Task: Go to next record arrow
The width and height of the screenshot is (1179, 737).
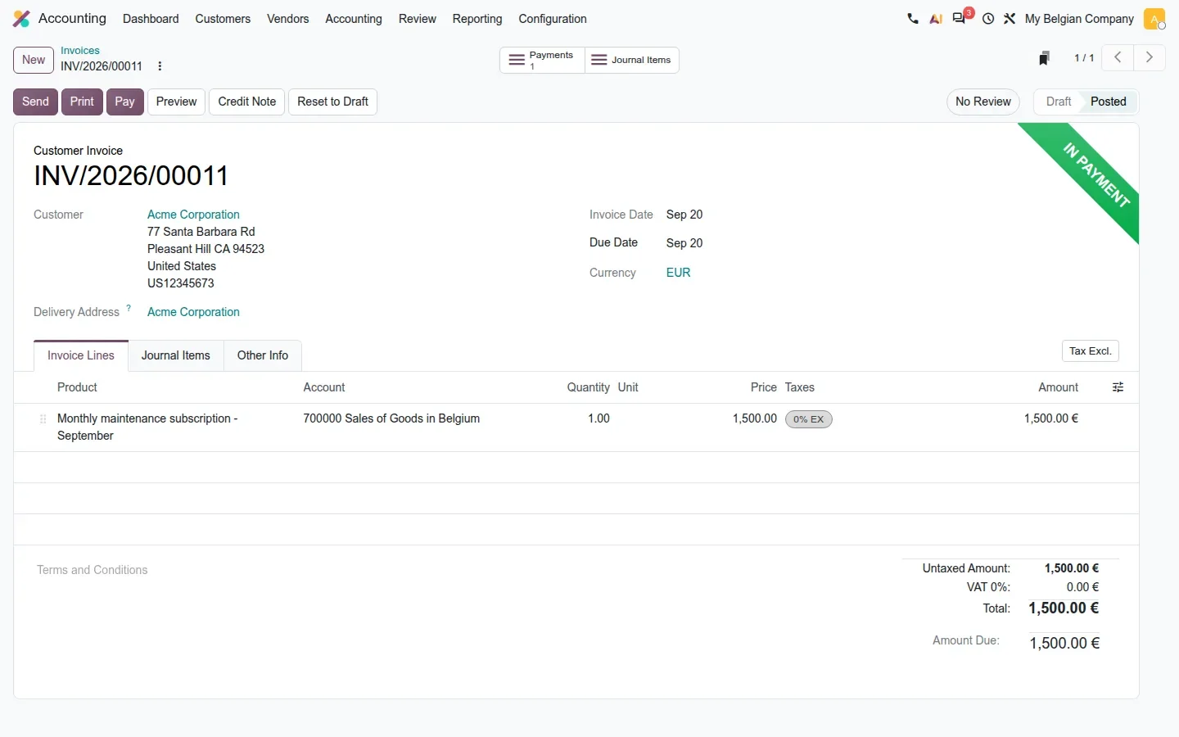Action: [1150, 57]
